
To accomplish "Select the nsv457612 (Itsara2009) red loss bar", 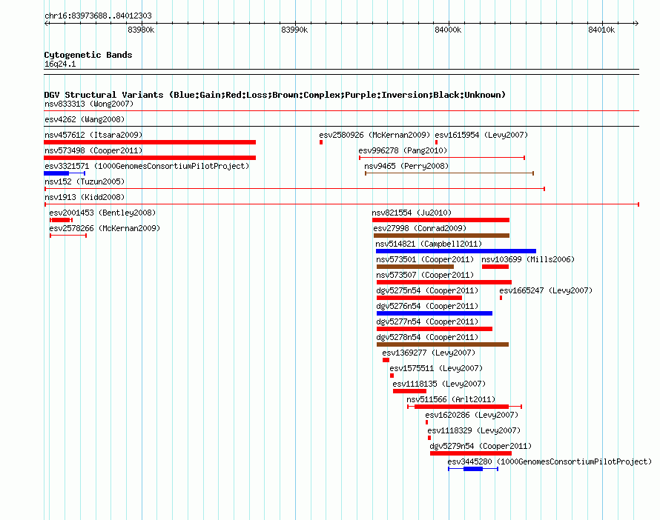I will (150, 142).
